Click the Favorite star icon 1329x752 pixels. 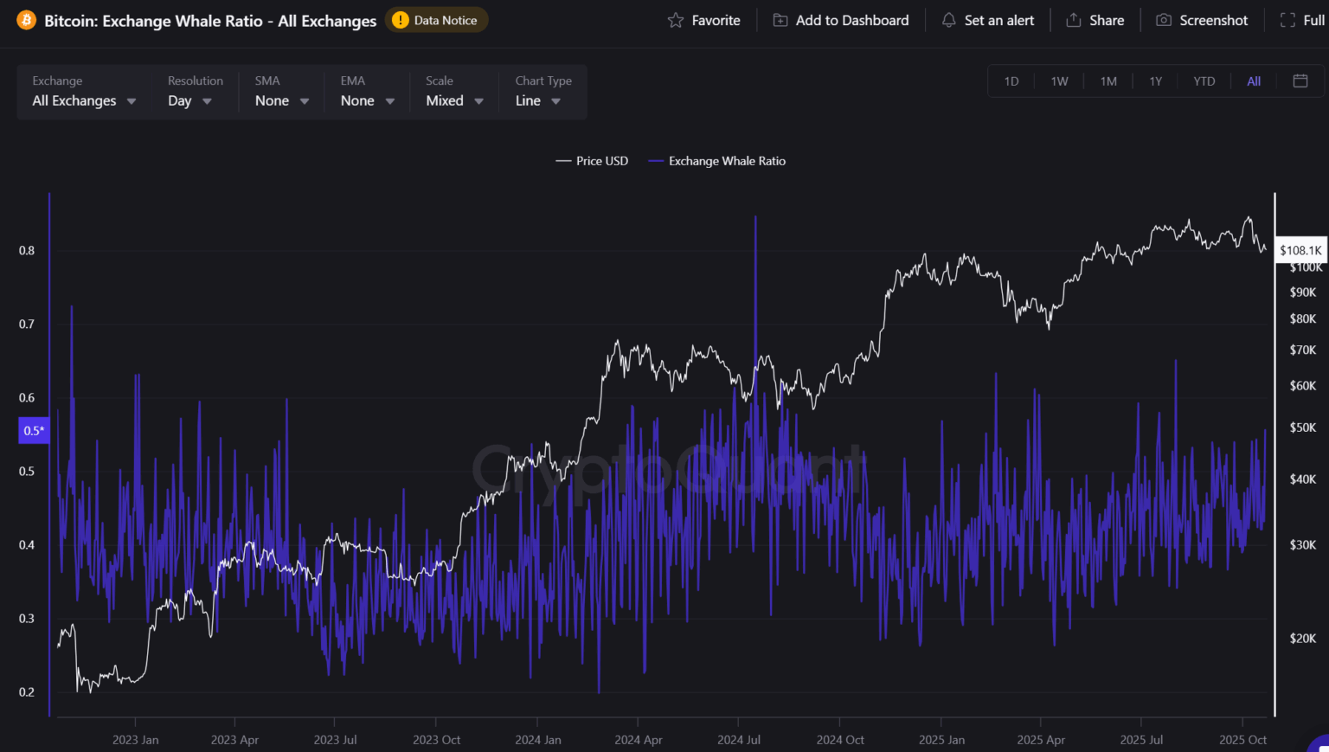pos(675,20)
